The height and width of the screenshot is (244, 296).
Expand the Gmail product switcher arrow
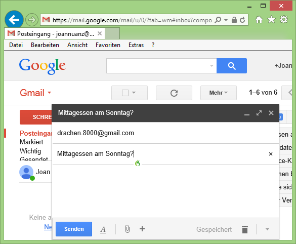49,93
